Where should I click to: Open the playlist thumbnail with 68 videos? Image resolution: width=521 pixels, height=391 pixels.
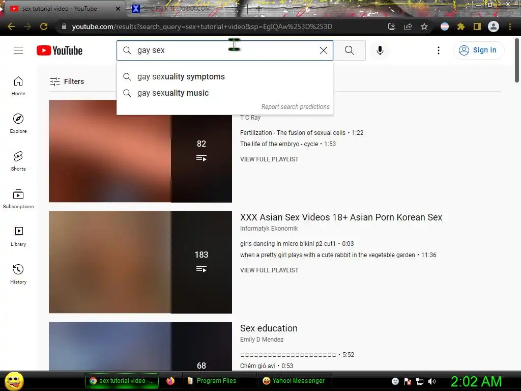coord(140,346)
